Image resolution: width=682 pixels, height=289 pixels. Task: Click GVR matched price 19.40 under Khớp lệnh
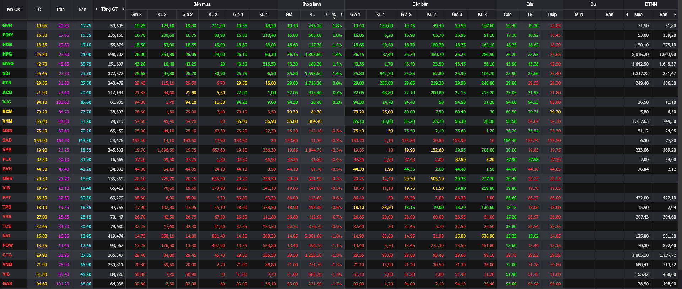[x=293, y=26]
